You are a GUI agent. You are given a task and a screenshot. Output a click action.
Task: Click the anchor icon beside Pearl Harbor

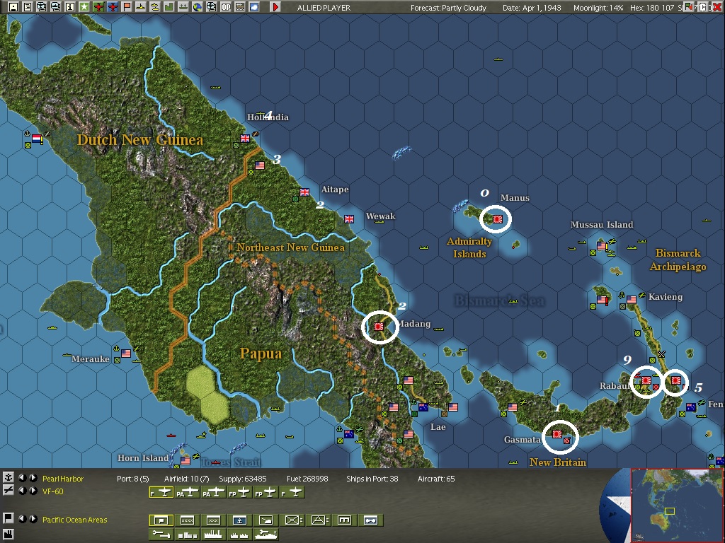(8, 477)
